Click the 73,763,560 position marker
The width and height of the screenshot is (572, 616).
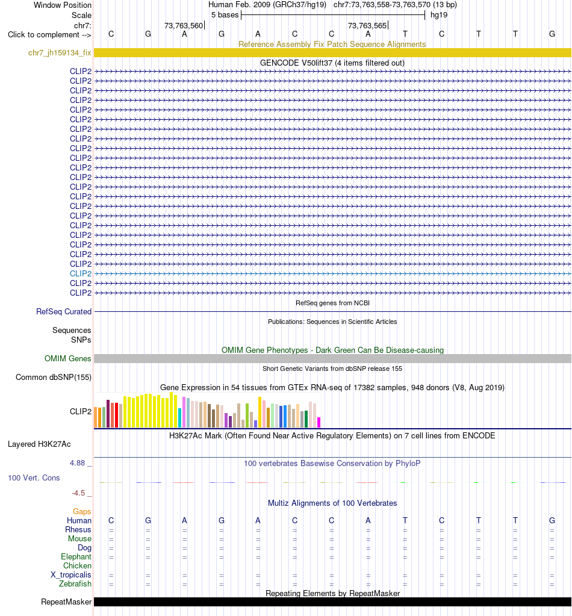pos(184,25)
